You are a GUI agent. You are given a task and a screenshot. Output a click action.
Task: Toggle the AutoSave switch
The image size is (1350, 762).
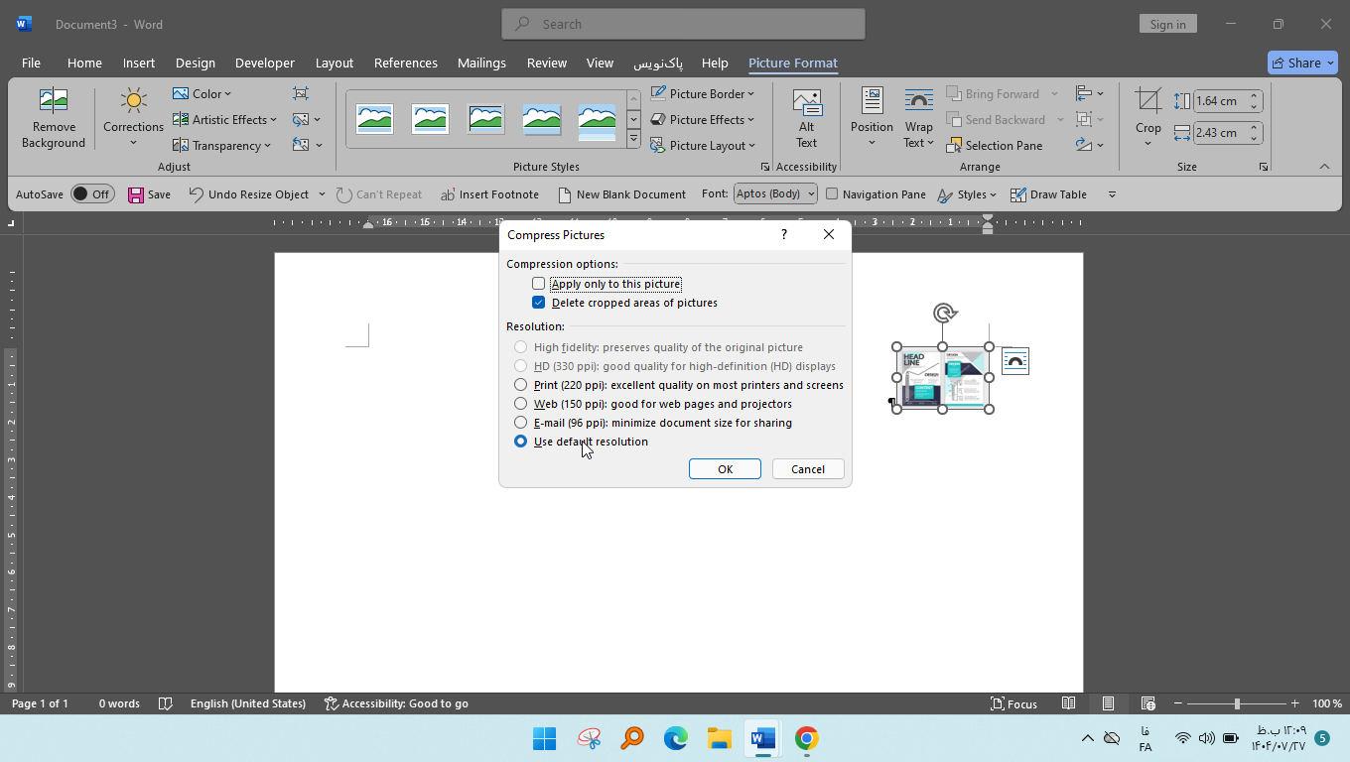92,194
